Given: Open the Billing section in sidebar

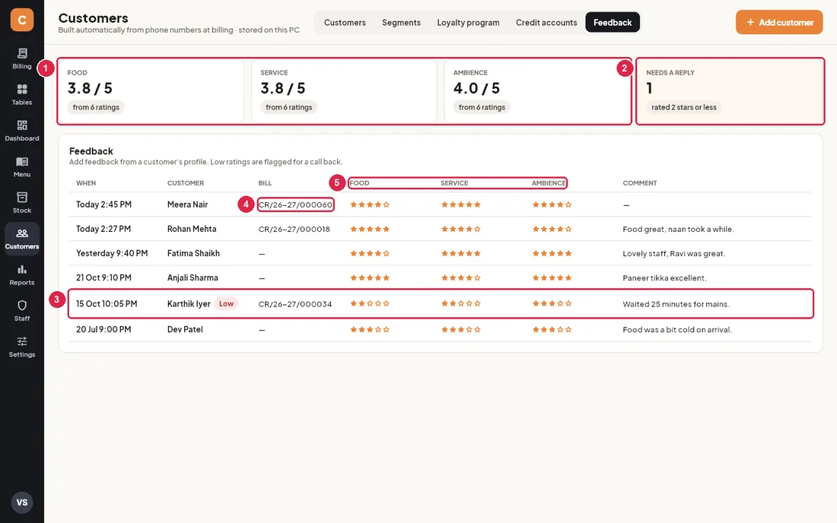Looking at the screenshot, I should click(22, 59).
